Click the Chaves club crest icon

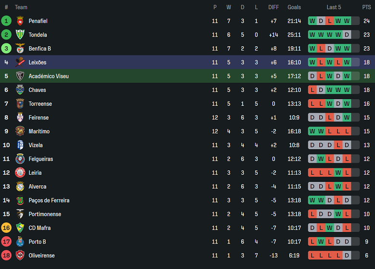(x=20, y=90)
